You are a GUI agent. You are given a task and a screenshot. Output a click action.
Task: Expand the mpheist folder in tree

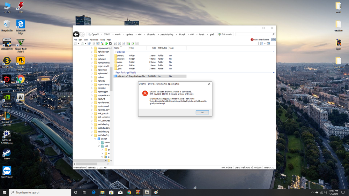(92, 55)
